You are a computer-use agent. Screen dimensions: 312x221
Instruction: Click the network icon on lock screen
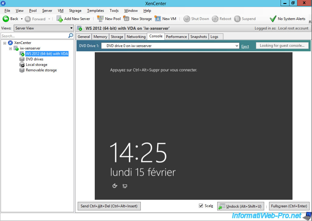click(125, 186)
